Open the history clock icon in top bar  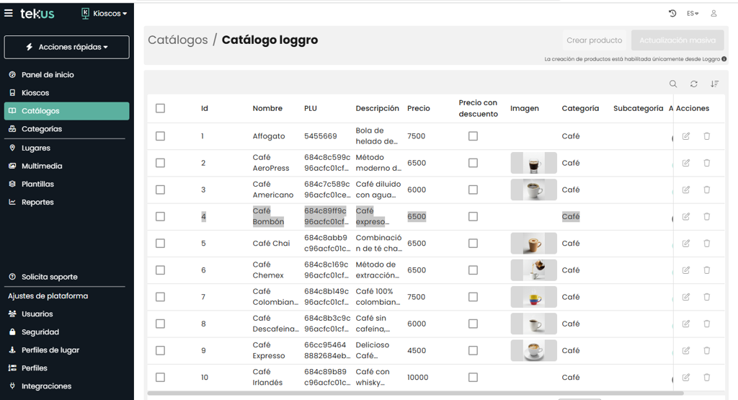click(x=672, y=14)
